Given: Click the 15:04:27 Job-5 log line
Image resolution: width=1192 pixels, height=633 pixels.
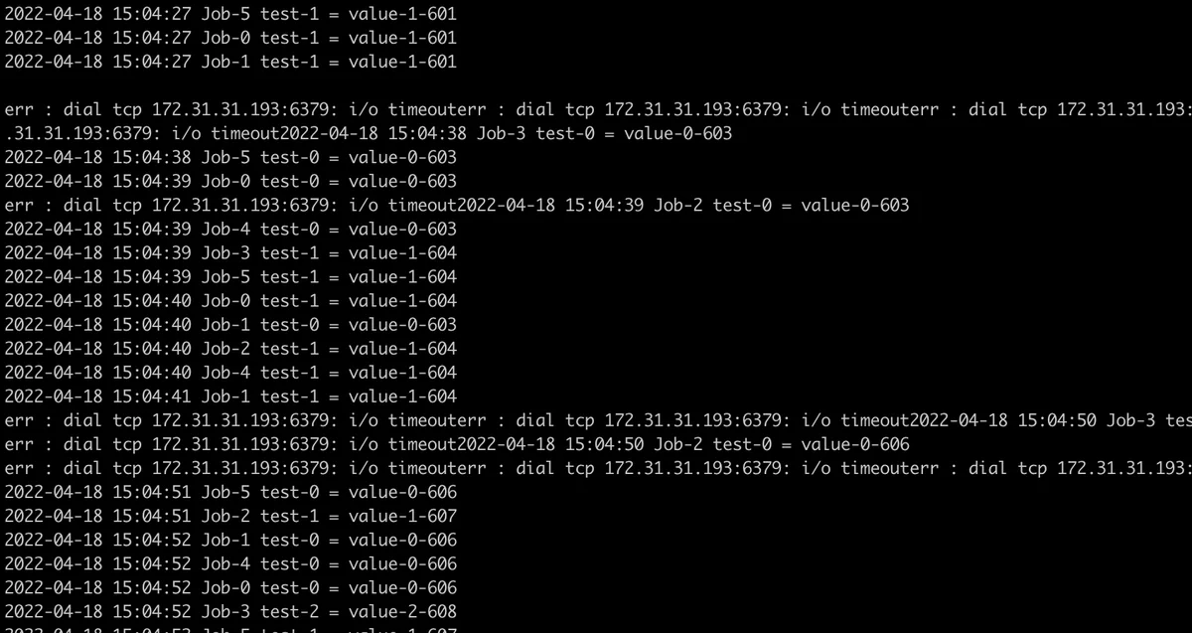Looking at the screenshot, I should 230,14.
